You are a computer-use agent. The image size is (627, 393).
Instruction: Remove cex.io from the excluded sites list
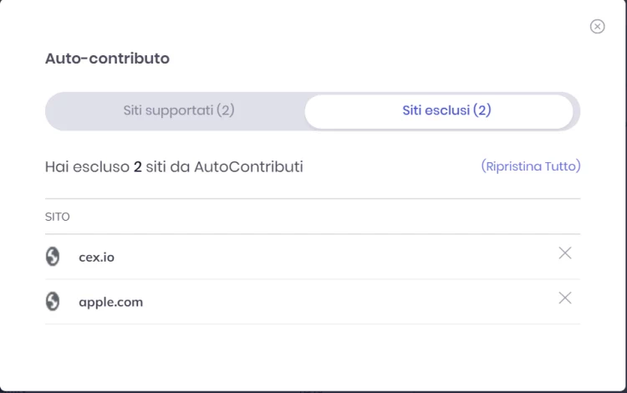pos(564,253)
